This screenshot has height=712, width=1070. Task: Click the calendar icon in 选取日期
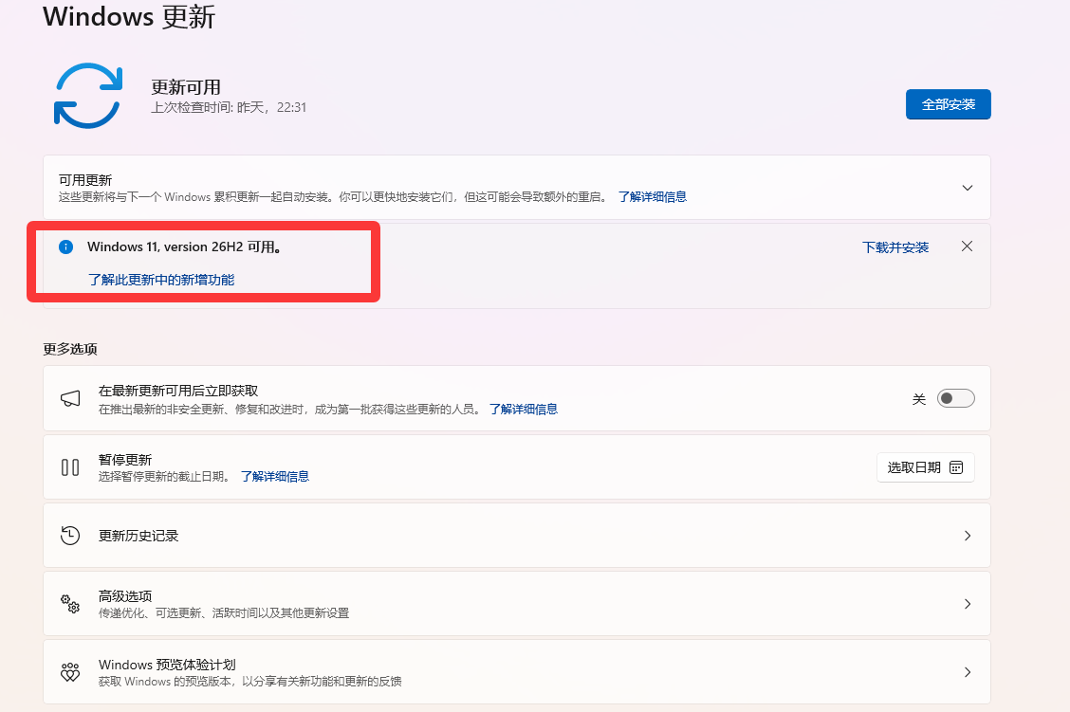click(x=956, y=467)
